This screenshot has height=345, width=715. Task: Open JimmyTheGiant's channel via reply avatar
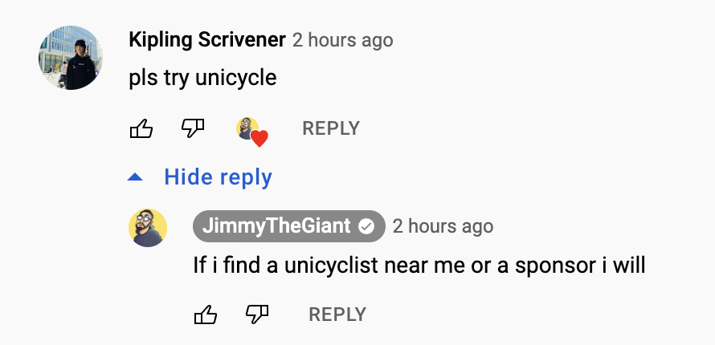click(x=148, y=228)
